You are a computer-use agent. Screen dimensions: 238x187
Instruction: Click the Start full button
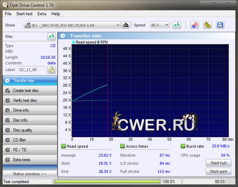(219, 163)
